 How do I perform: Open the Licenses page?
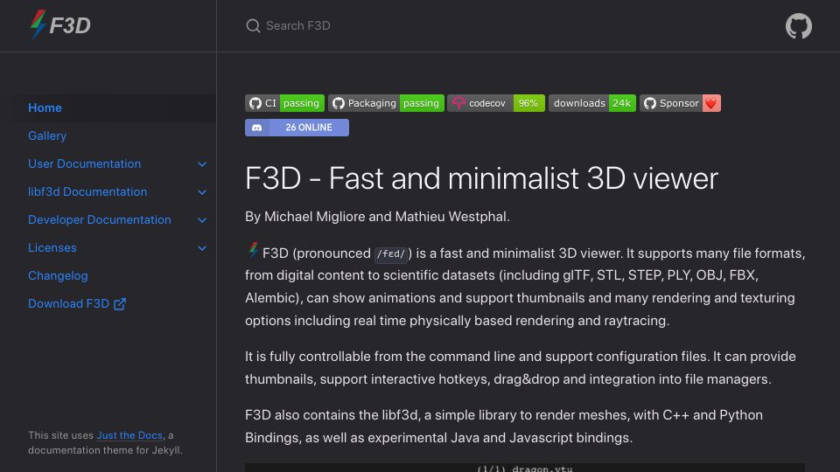[52, 247]
